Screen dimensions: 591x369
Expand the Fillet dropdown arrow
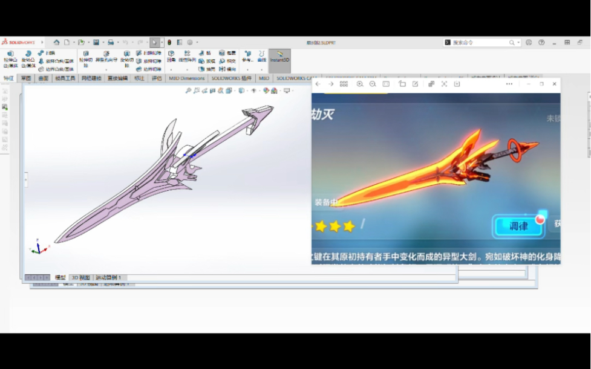[171, 69]
